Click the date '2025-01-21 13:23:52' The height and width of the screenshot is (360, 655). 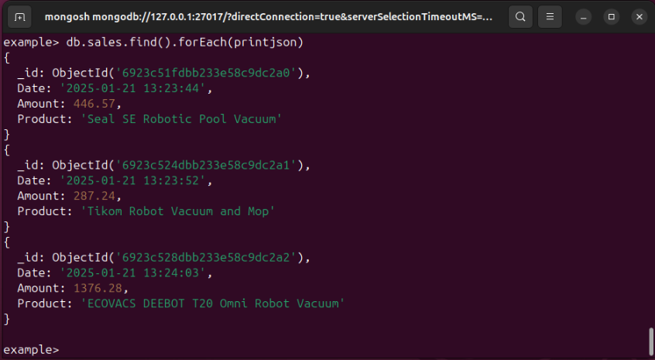click(x=132, y=180)
